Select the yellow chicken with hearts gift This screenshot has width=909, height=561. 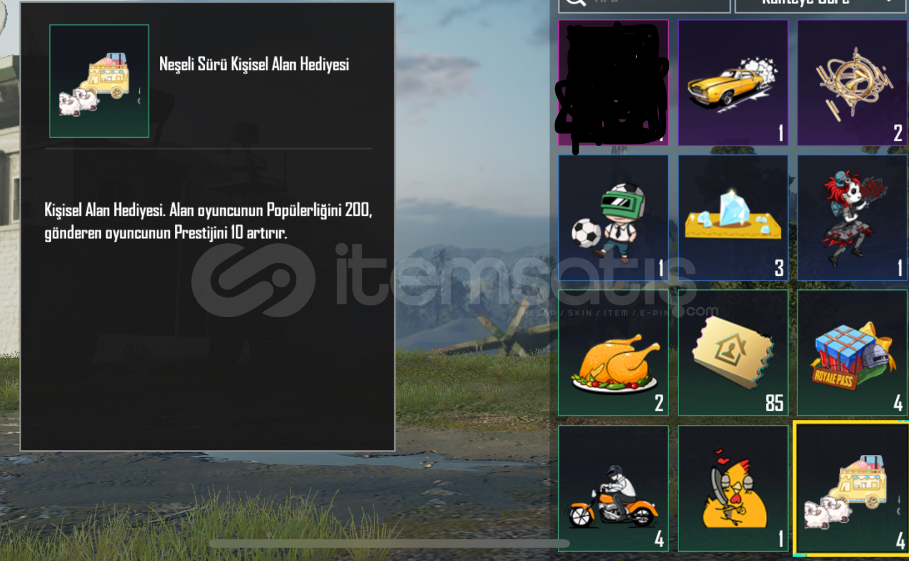click(733, 488)
